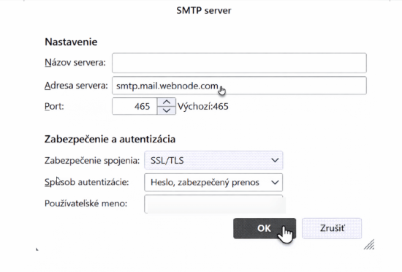This screenshot has height=272, width=402.
Task: Increase the port with the up arrow
Action: tap(167, 102)
